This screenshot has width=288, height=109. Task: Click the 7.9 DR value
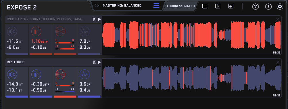(x=85, y=41)
